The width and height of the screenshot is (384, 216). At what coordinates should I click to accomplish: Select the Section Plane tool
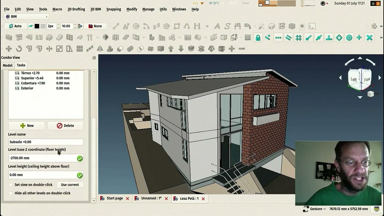tap(106, 37)
